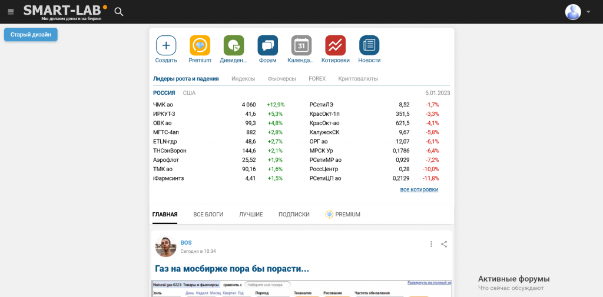Open the Дивиденды icon
This screenshot has width=603, height=297.
pyautogui.click(x=234, y=45)
